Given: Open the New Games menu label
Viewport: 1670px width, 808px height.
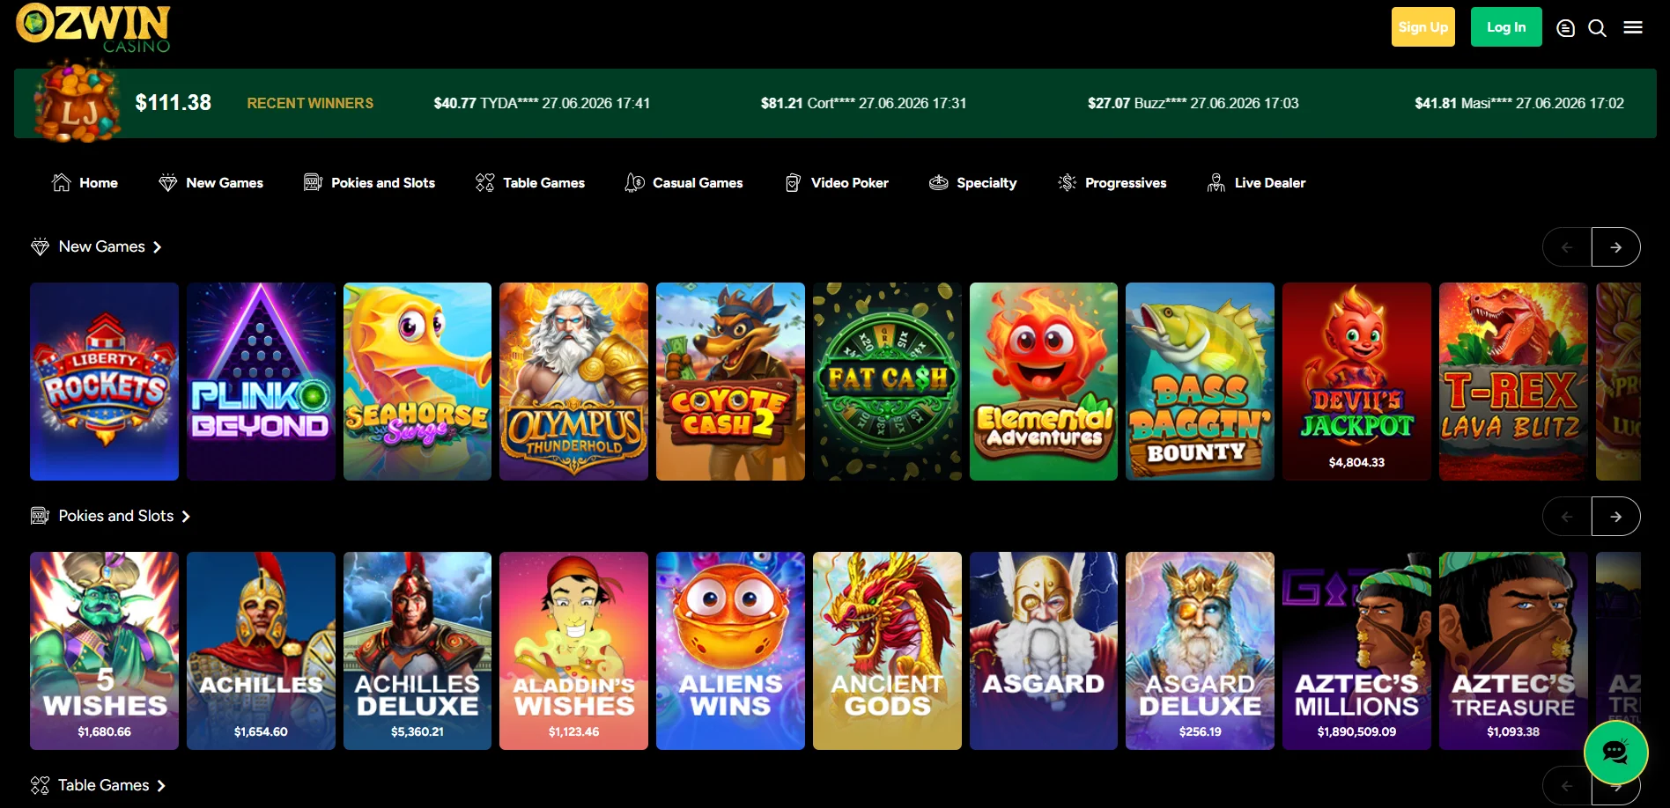Looking at the screenshot, I should 225,182.
